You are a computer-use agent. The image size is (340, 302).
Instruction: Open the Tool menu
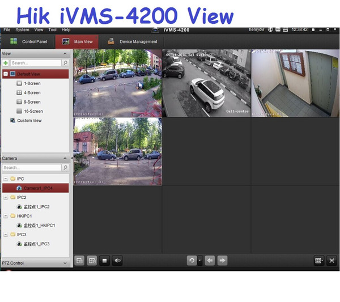click(52, 29)
